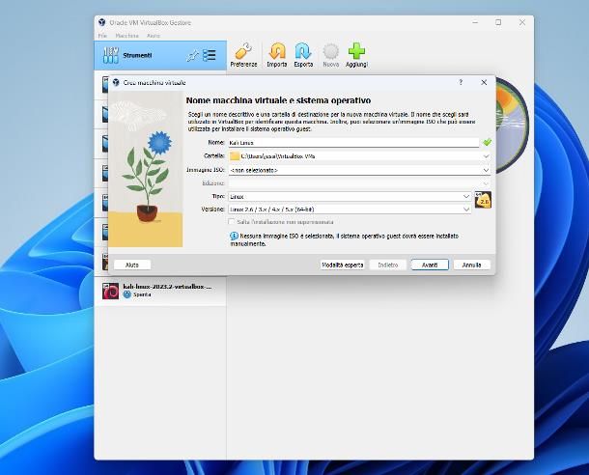Click the pin icon in Strumenti

[x=192, y=56]
